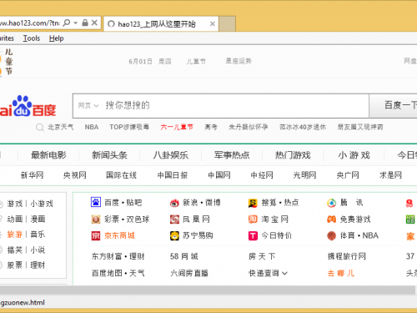Select the 新闻头条 category tab
This screenshot has height=313, width=417.
coord(109,155)
